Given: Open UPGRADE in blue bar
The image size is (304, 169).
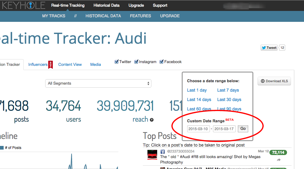Looking at the screenshot, I should tap(170, 16).
